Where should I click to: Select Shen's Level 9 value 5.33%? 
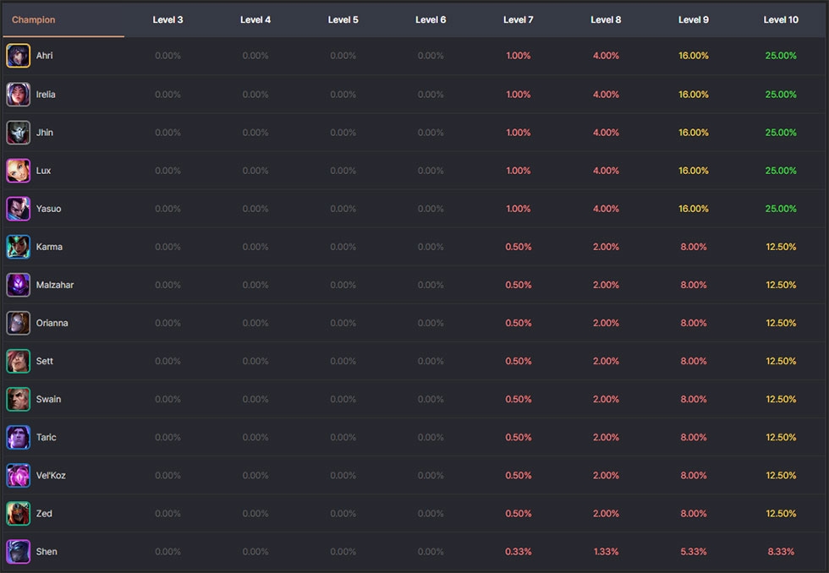coord(694,551)
